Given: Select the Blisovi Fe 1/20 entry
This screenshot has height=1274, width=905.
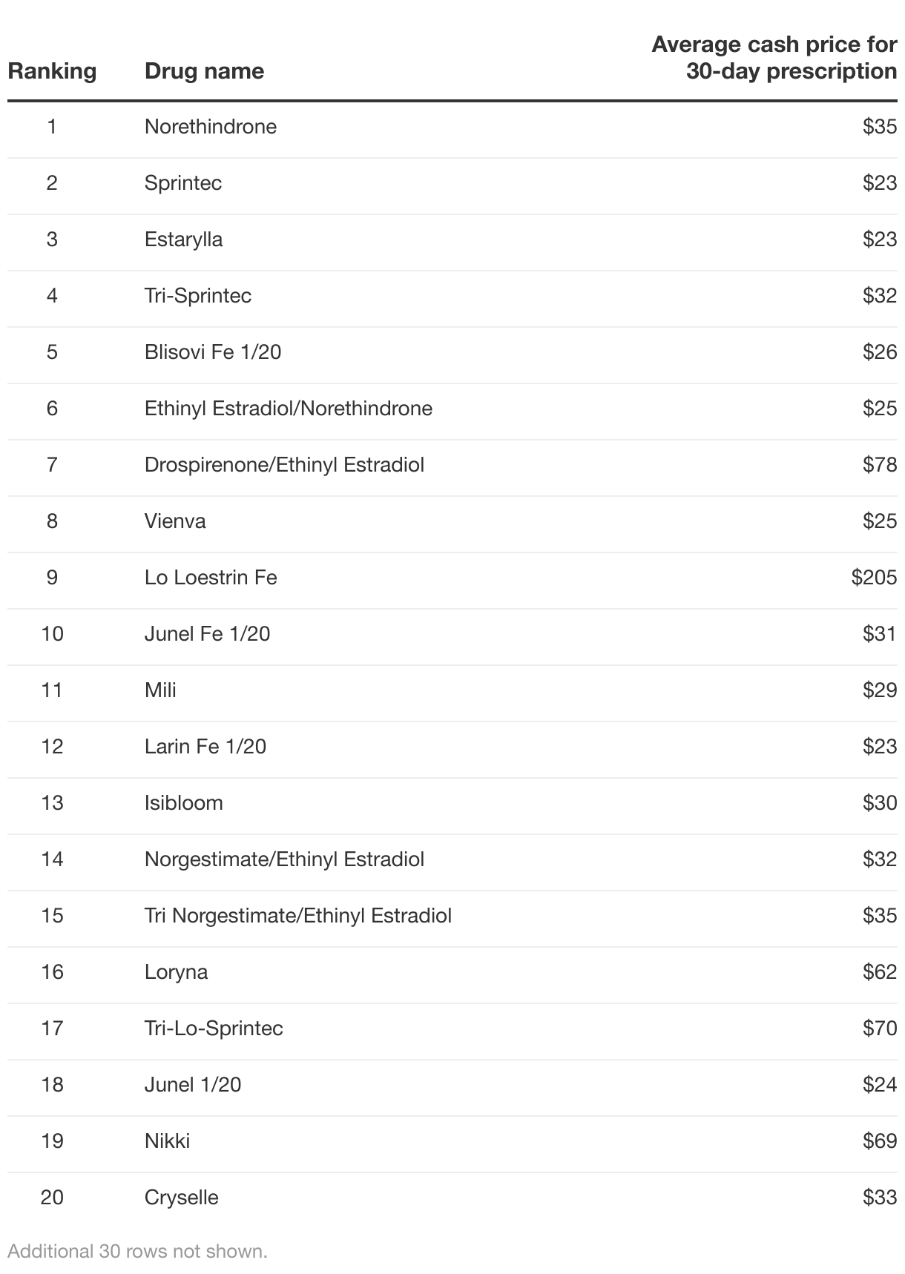Looking at the screenshot, I should point(213,352).
